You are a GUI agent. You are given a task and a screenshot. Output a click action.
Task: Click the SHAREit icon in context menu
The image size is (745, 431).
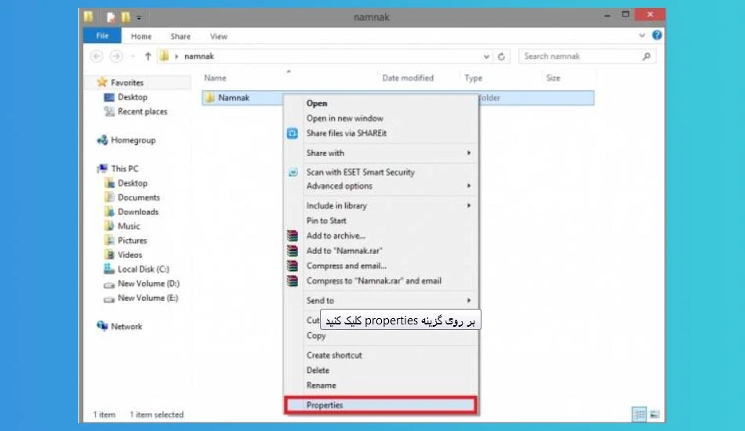(x=293, y=133)
